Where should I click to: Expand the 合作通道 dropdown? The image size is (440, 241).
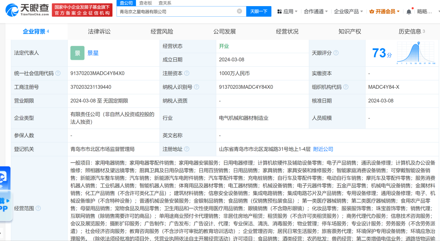click(x=316, y=12)
